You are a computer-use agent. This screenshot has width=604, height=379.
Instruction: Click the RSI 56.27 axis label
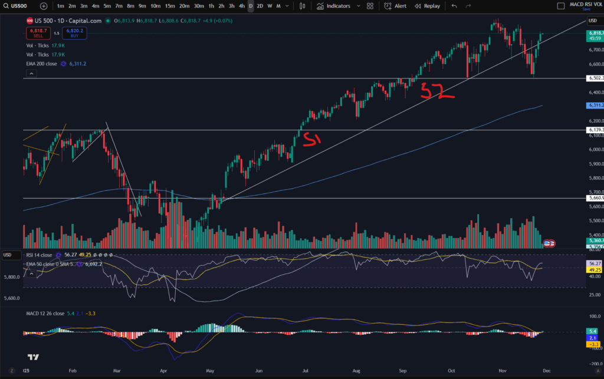(x=594, y=263)
